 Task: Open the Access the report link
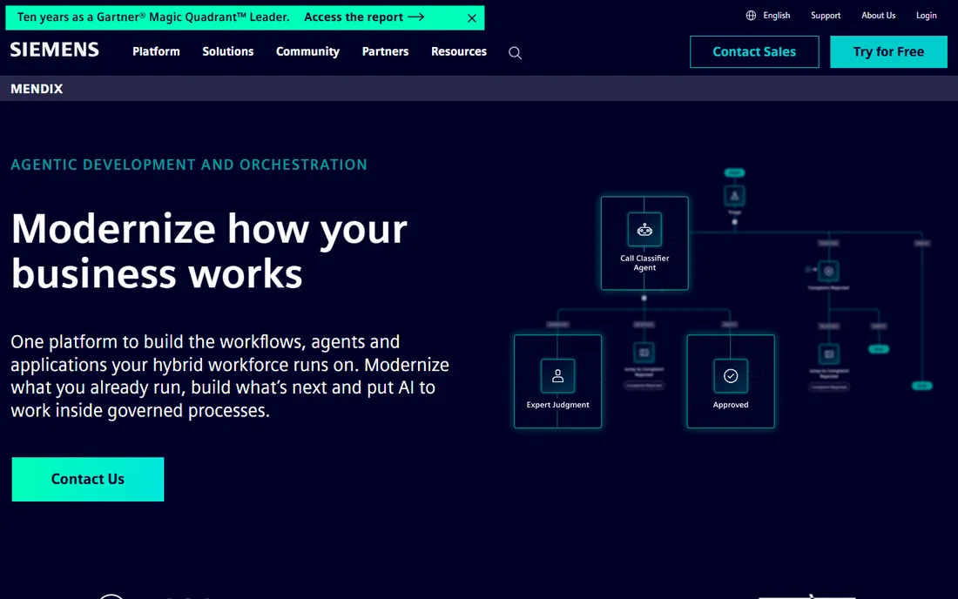click(364, 17)
